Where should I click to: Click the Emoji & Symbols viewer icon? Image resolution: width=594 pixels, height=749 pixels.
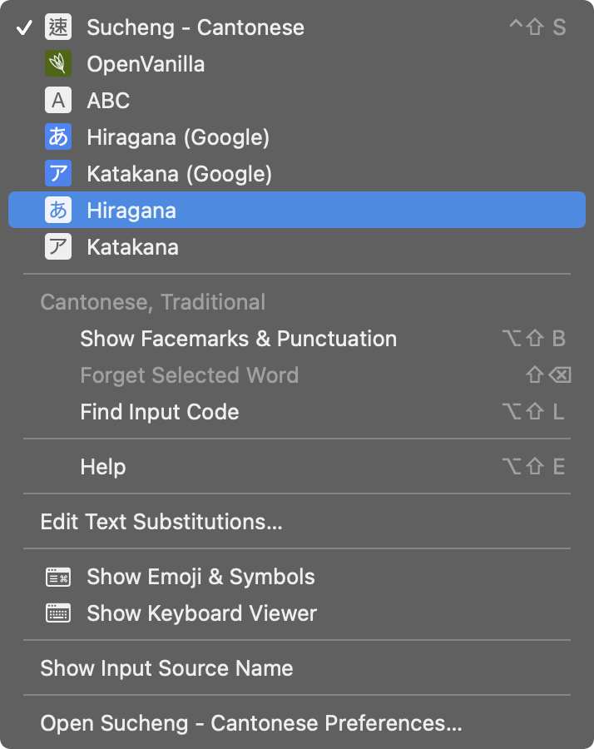(58, 577)
